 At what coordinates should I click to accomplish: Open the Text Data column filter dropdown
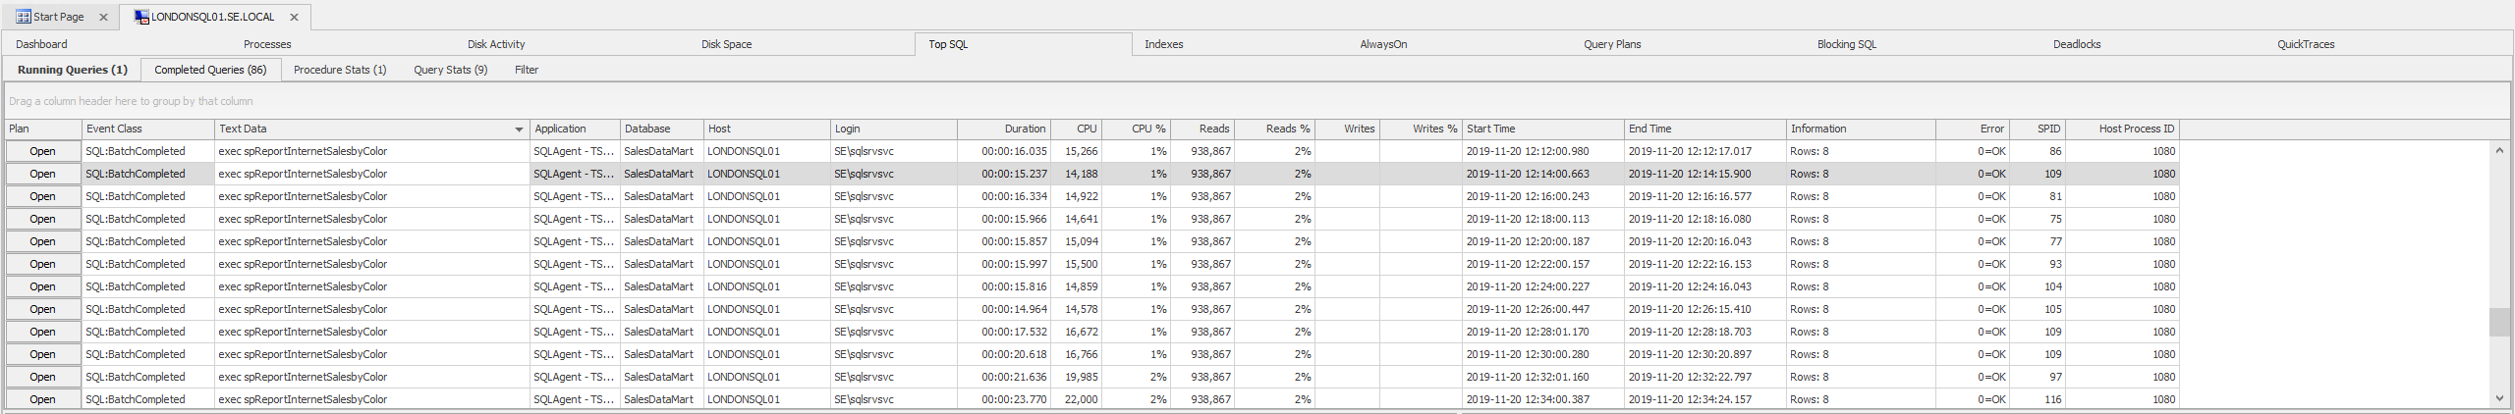(519, 129)
